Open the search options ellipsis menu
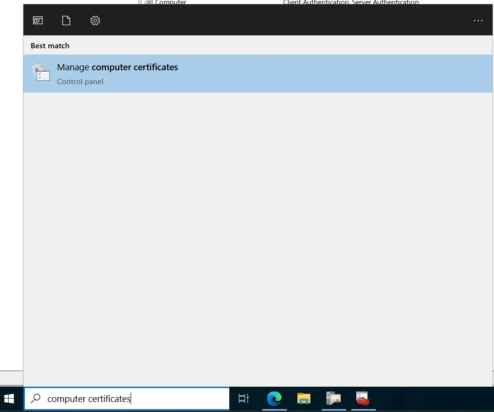The width and height of the screenshot is (494, 412). click(x=478, y=21)
